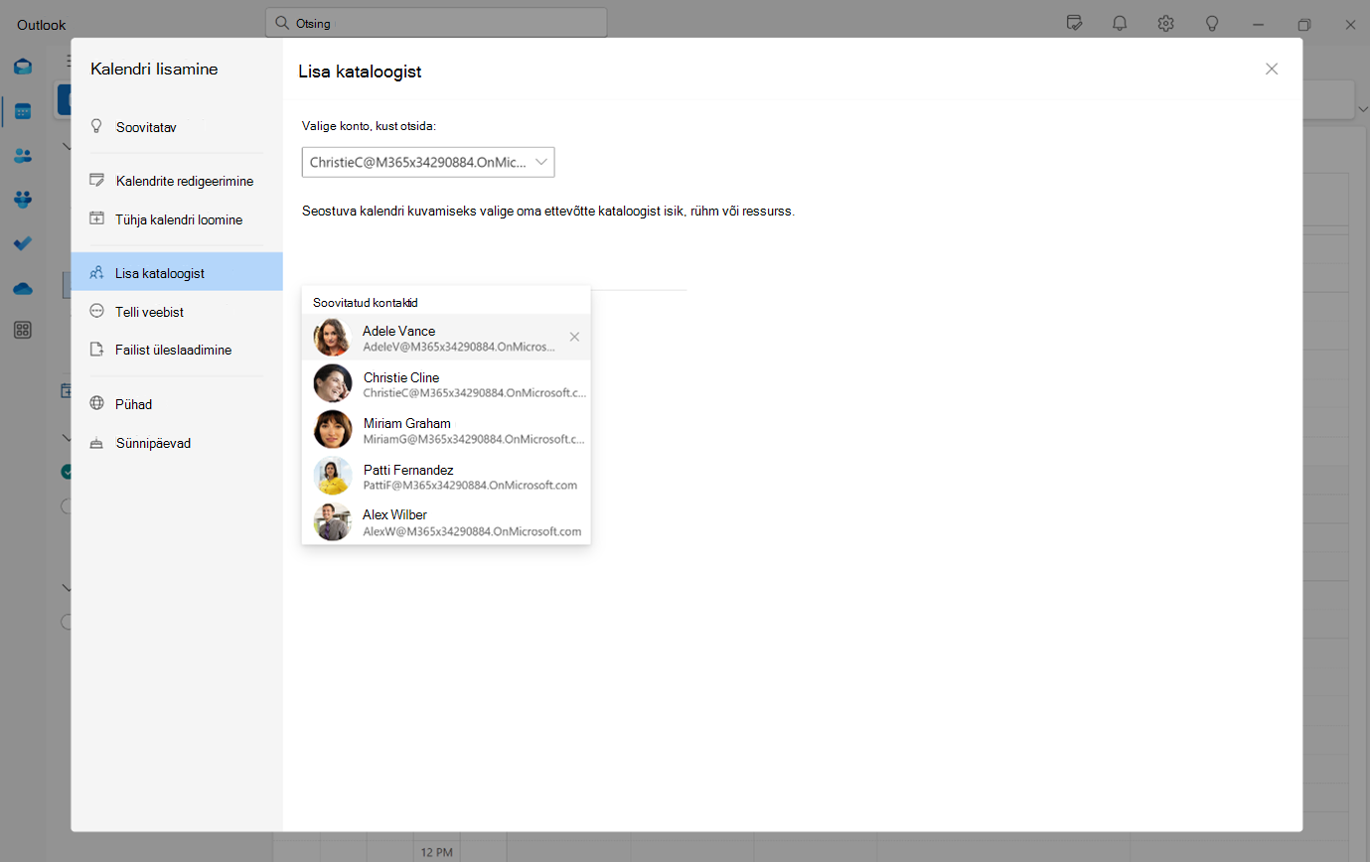
Task: Open the Groups icon in left rail
Action: point(22,200)
